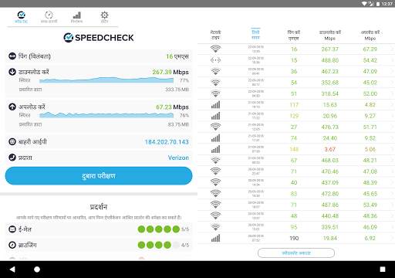Image resolution: width=395 pixels, height=278 pixels.
Task: Tap the cellular bars icon in the 15.63 row
Action: tap(215, 104)
